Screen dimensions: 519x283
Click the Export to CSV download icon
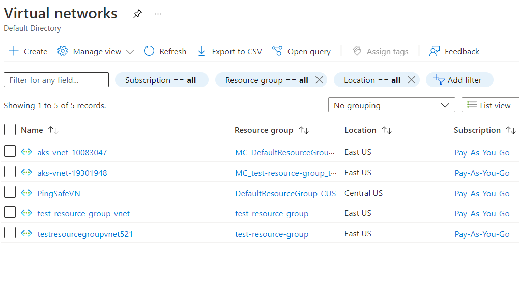pos(201,51)
